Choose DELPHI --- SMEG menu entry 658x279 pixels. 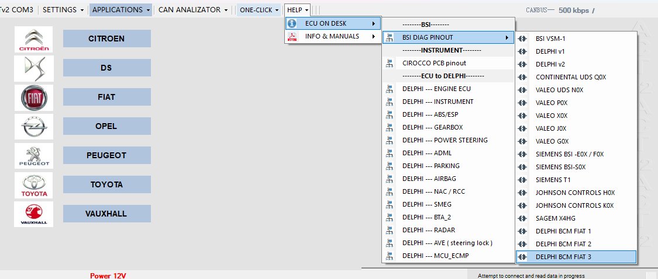(x=448, y=204)
